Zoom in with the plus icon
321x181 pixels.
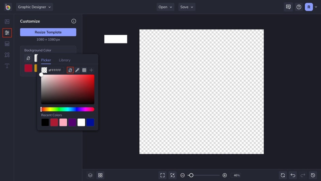[224, 175]
